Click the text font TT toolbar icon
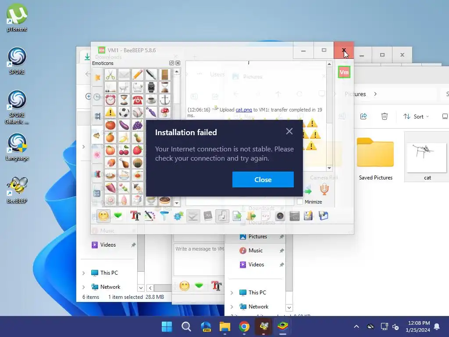This screenshot has width=449, height=337. (x=135, y=216)
